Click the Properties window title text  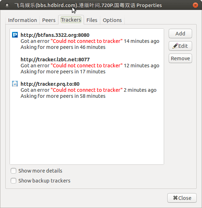click(x=88, y=5)
